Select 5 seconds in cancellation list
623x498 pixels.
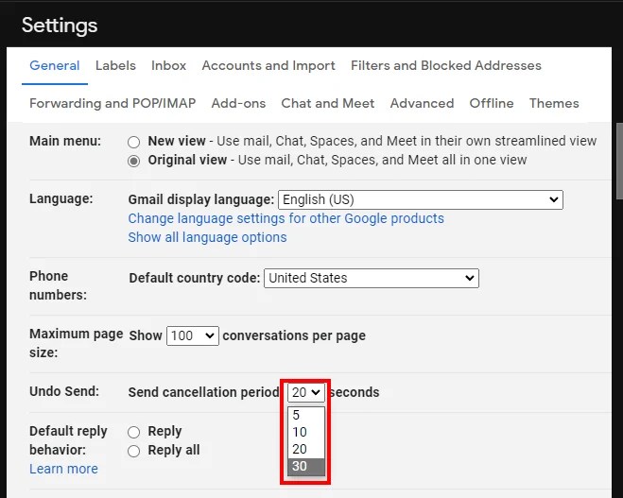click(306, 415)
